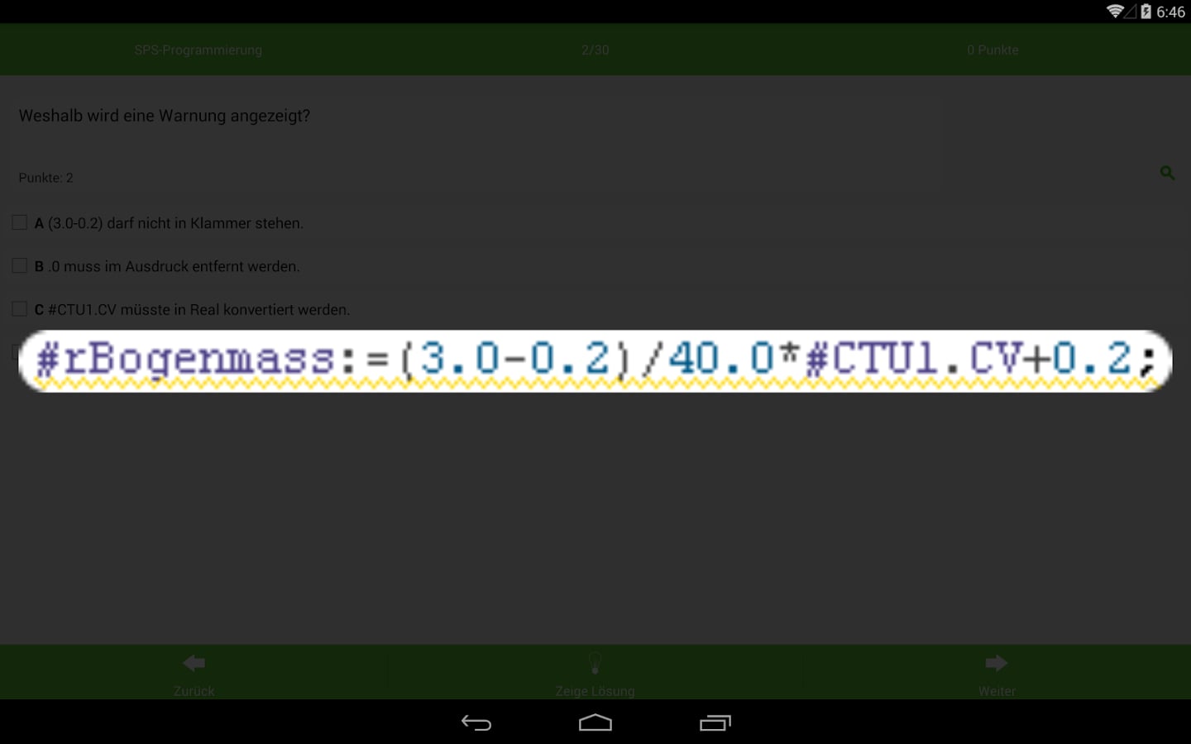Tap the question text Weshalb wird eine Warnung
The image size is (1191, 744).
165,116
